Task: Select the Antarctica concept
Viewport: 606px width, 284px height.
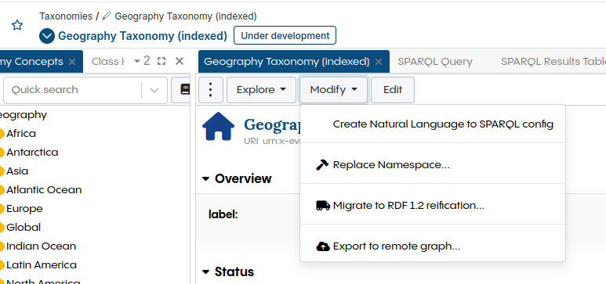Action: point(32,153)
